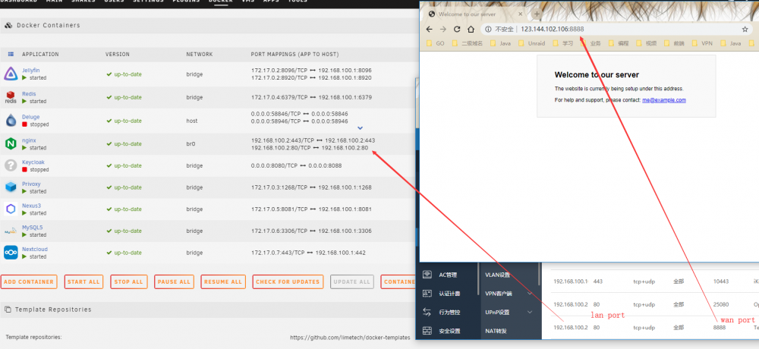Bookmark this page with the star icon

[x=745, y=29]
